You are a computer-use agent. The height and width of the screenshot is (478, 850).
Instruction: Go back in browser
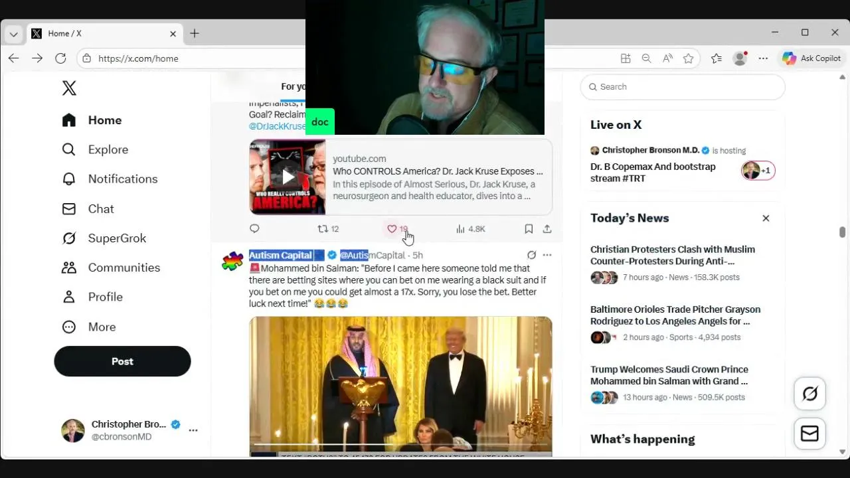pos(13,58)
